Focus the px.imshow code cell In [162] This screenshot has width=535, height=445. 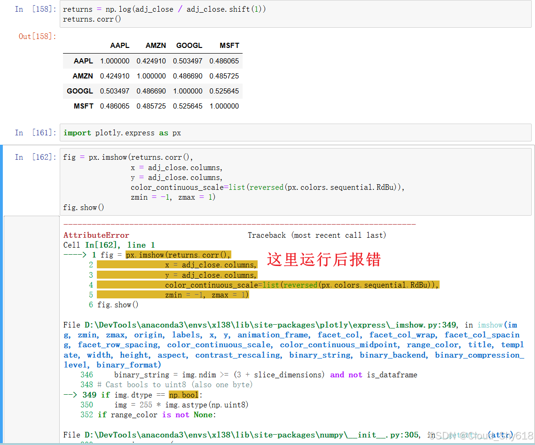click(296, 182)
